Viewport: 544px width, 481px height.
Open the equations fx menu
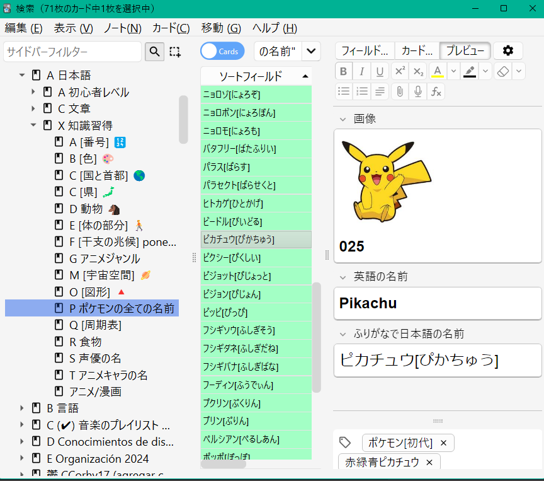pos(436,91)
